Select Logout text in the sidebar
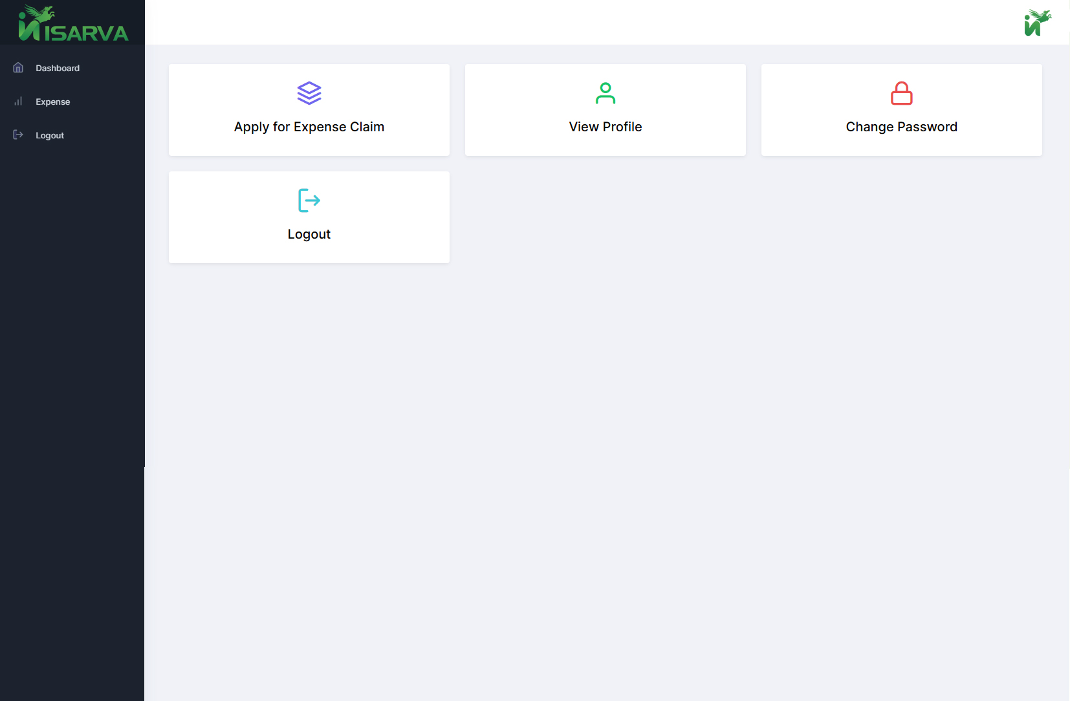Image resolution: width=1070 pixels, height=701 pixels. 50,135
